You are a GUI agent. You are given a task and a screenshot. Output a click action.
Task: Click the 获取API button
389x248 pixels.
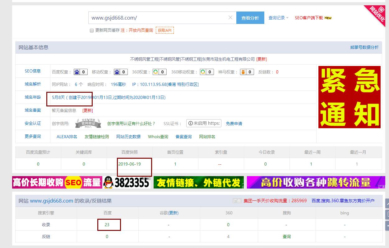(x=165, y=30)
